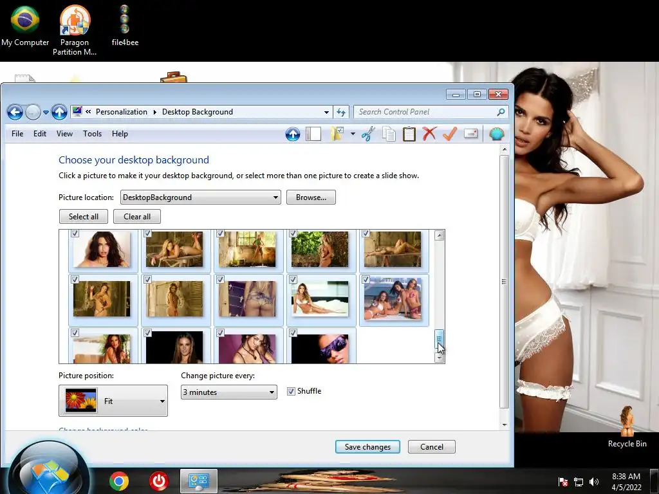This screenshot has height=494, width=659.
Task: Open the Picture location combo box
Action: 201,197
